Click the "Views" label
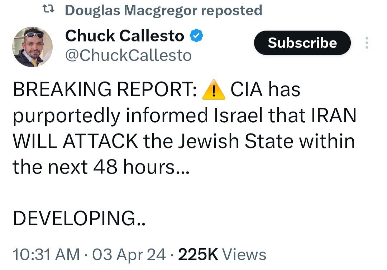Image resolution: width=387 pixels, height=270 pixels. 244,255
